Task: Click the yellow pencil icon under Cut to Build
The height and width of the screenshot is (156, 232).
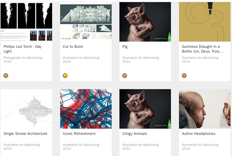Action: [65, 75]
